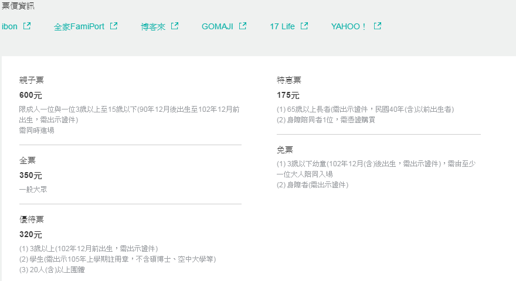Click the 350元 price under 全票
516x281 pixels.
click(x=30, y=175)
